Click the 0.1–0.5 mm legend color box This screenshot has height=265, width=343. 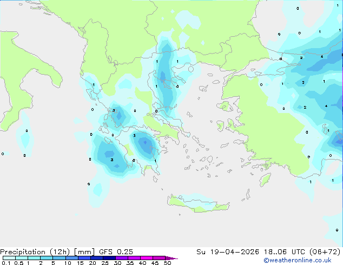pos(9,258)
